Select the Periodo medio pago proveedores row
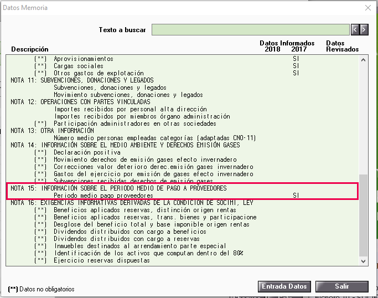 click(183, 196)
